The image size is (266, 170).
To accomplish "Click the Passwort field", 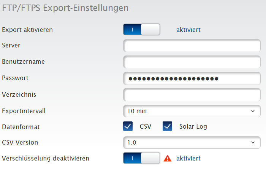I will [192, 79].
